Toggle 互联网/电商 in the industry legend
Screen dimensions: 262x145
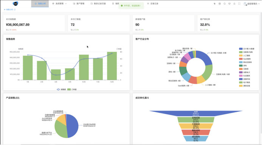click(246, 52)
